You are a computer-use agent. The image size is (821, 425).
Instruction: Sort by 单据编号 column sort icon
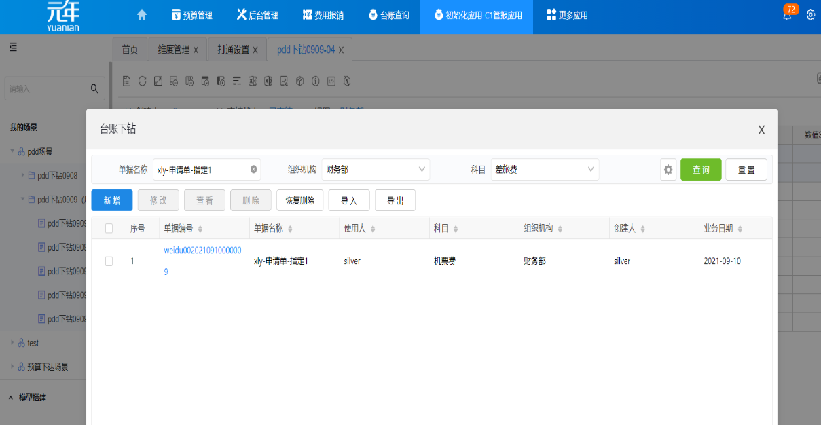200,229
